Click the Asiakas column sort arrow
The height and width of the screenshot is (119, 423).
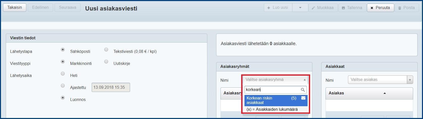[x=385, y=93]
